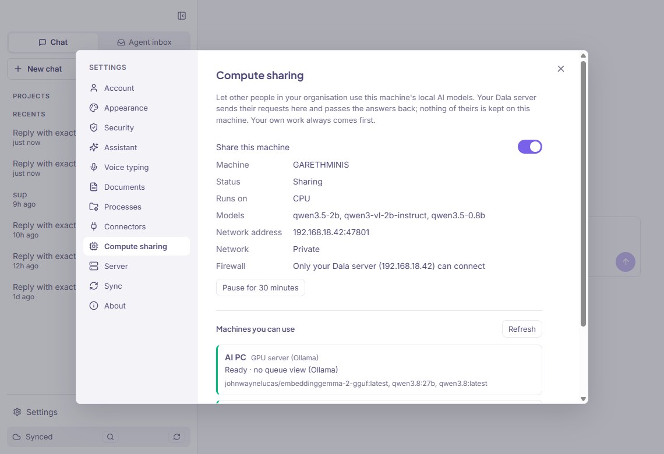Image resolution: width=664 pixels, height=454 pixels.
Task: Toggle Share this machine switch off
Action: pyautogui.click(x=530, y=147)
